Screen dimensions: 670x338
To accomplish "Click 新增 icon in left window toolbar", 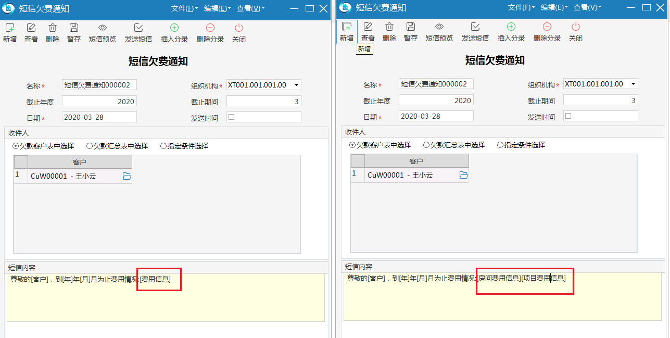I will tap(9, 28).
